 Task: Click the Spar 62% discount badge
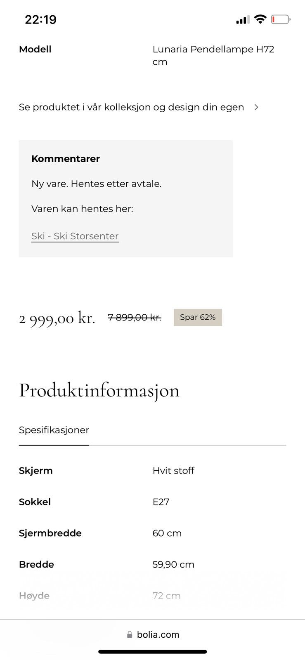pyautogui.click(x=198, y=317)
